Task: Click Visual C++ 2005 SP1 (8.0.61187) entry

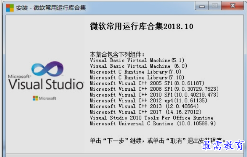Action: 147,83
